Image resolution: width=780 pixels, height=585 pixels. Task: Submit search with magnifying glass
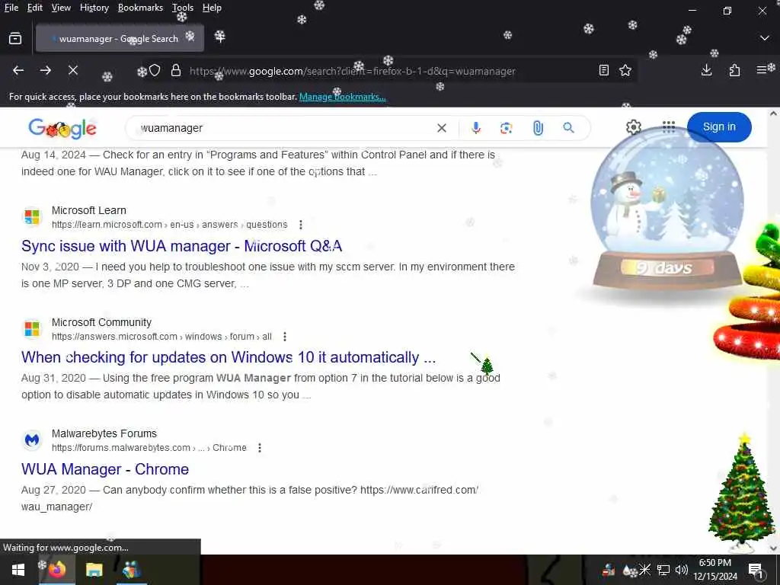point(568,128)
